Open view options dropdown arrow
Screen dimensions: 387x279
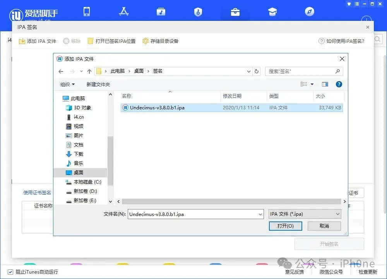point(312,84)
